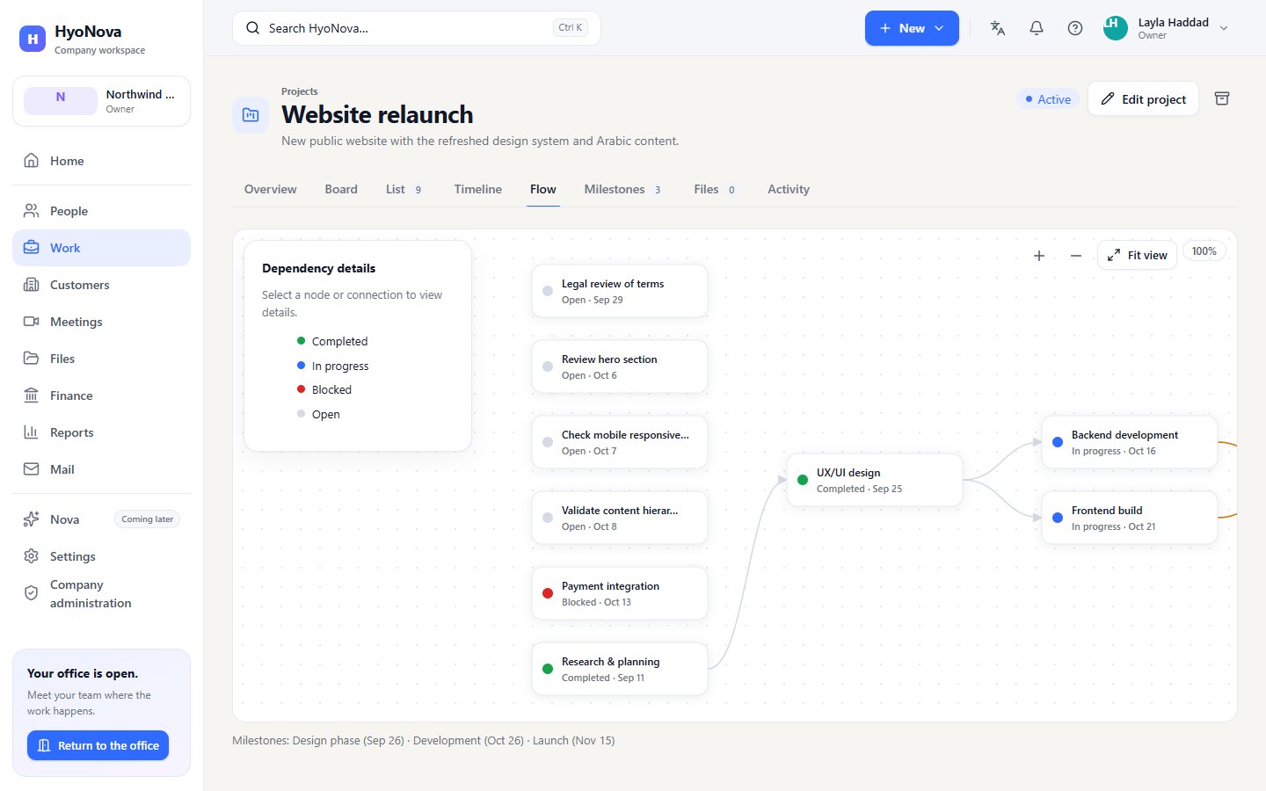Click the Fit view button

tap(1137, 256)
